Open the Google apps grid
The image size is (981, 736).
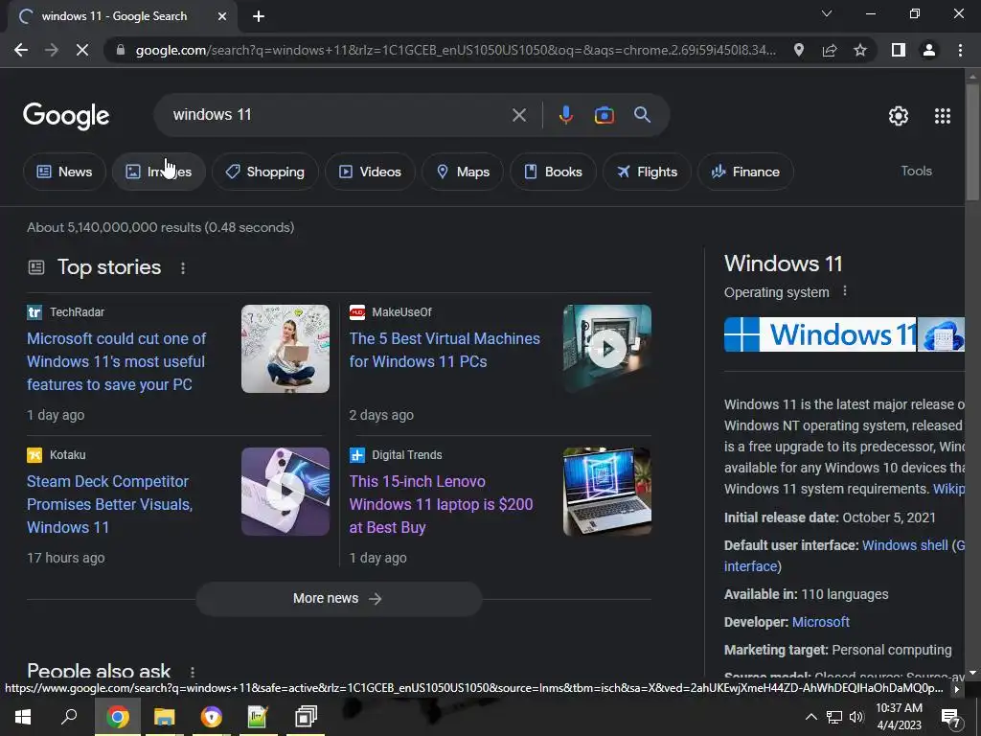click(x=943, y=116)
